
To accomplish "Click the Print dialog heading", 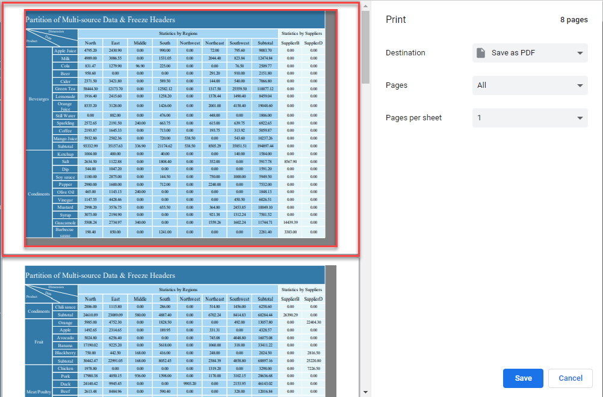I will click(395, 19).
